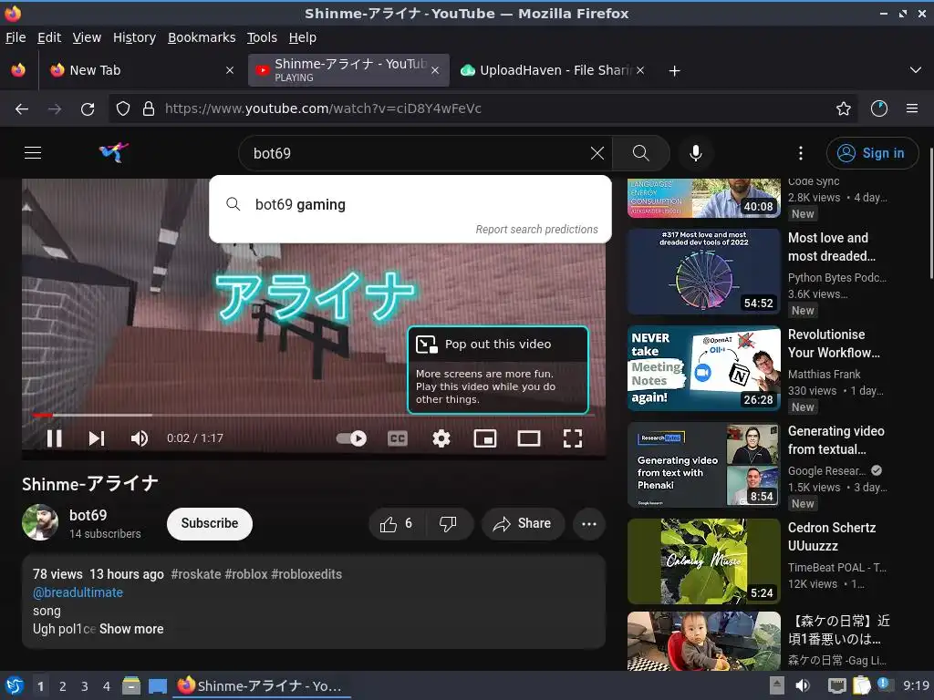Open the Tools menu
The image size is (934, 700).
262,37
